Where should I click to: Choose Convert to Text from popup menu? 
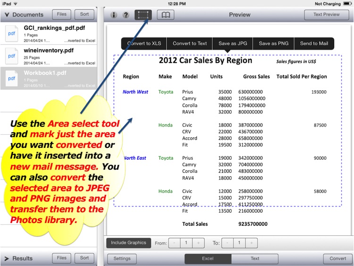190,43
